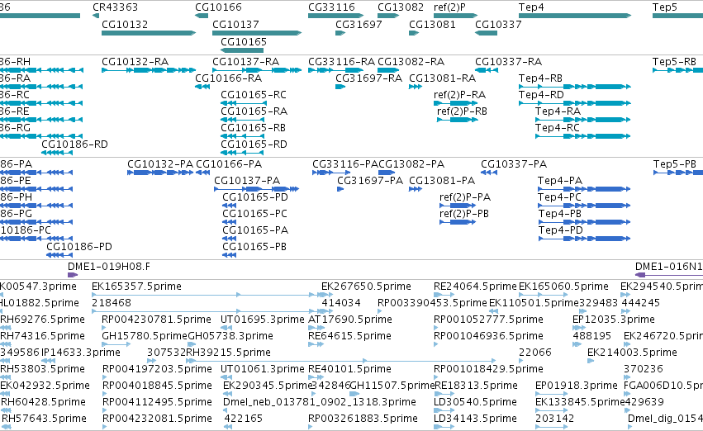The height and width of the screenshot is (431, 703).
Task: Click the AT17690.5prime EST label
Action: pyautogui.click(x=350, y=319)
